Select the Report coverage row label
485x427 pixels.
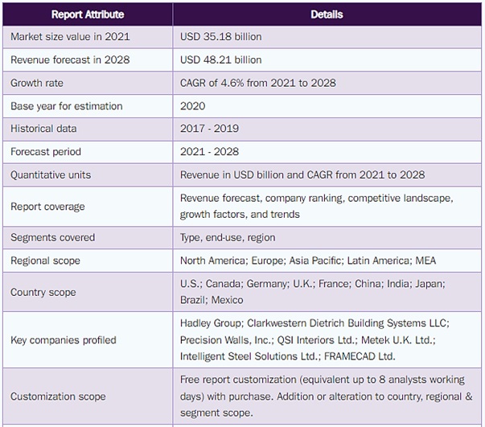click(47, 207)
